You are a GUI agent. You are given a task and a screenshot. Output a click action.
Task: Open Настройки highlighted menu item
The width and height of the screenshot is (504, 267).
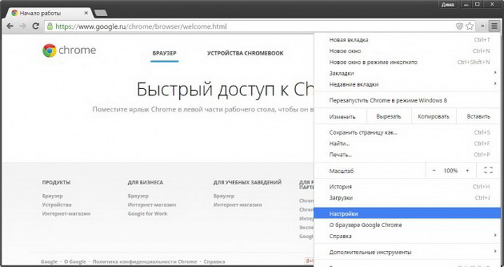[x=407, y=214]
